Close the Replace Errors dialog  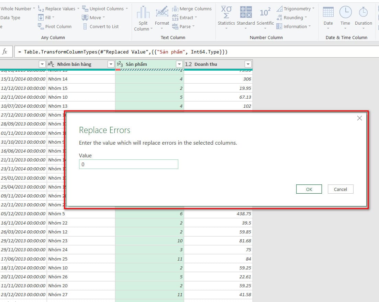coord(359,118)
